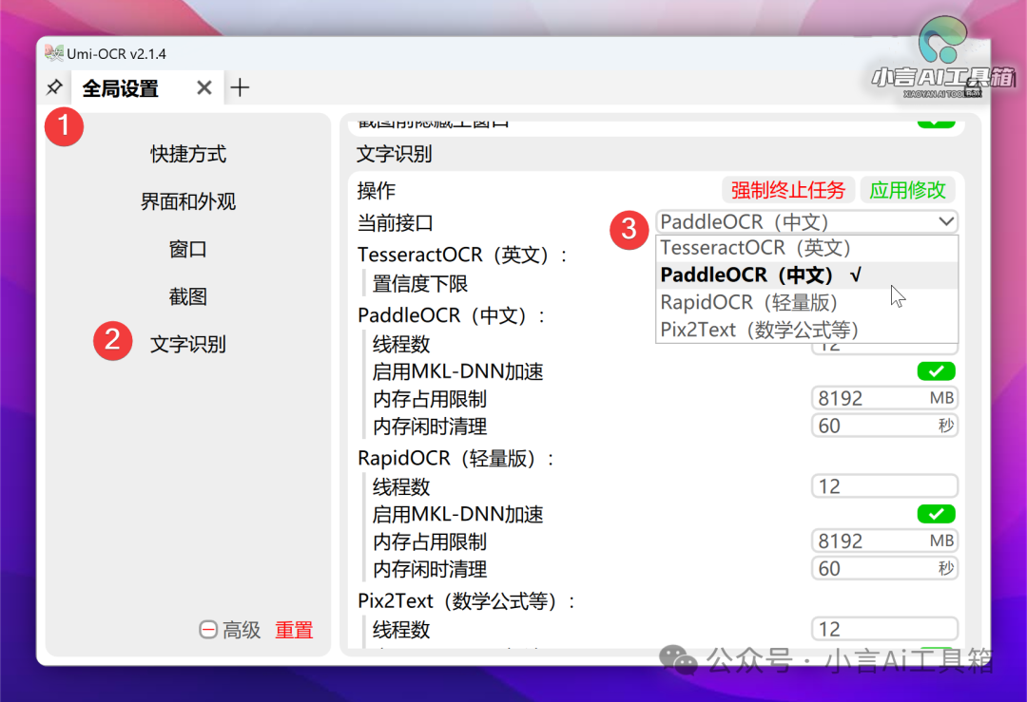Screen dimensions: 1027x702
Task: Click the RapidOCR（轻量版）： section label
Action: click(x=456, y=459)
